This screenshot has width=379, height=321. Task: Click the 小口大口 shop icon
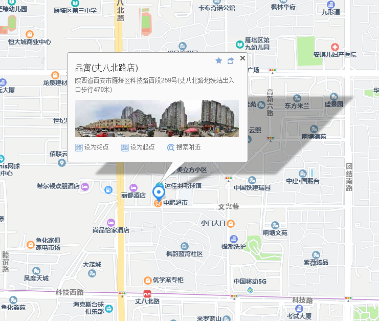pos(231,224)
